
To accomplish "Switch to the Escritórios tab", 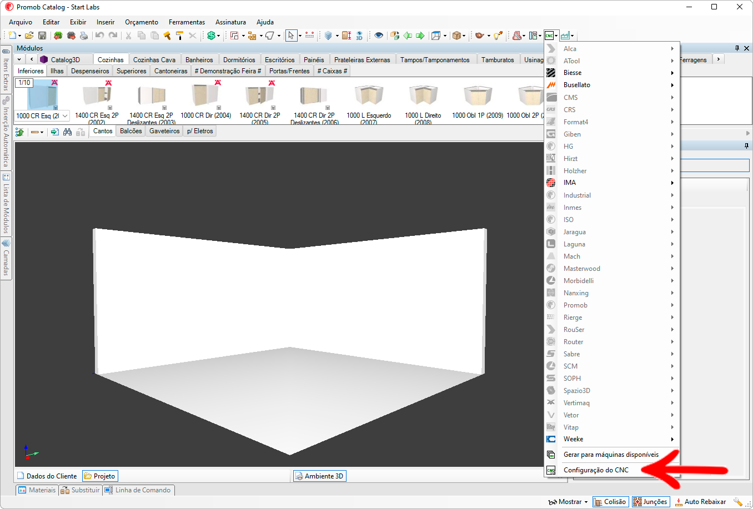I will [x=280, y=59].
